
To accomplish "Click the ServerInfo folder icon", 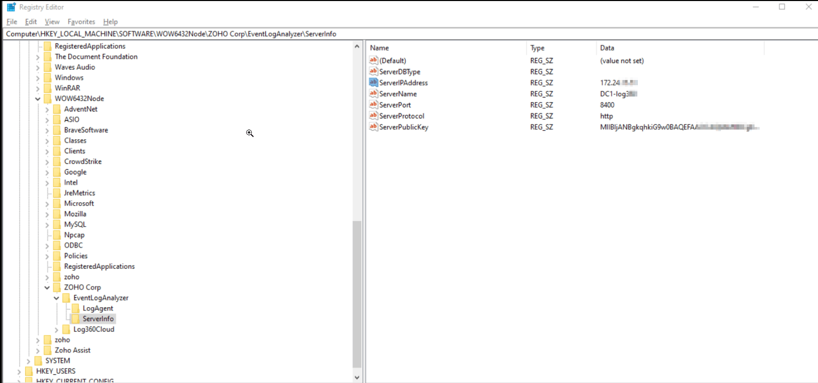I will point(76,318).
